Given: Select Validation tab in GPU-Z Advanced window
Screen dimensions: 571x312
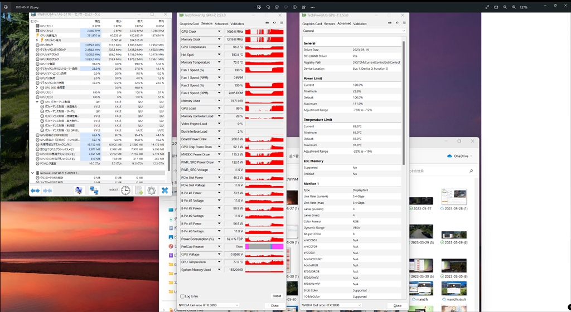Looking at the screenshot, I should 360,23.
